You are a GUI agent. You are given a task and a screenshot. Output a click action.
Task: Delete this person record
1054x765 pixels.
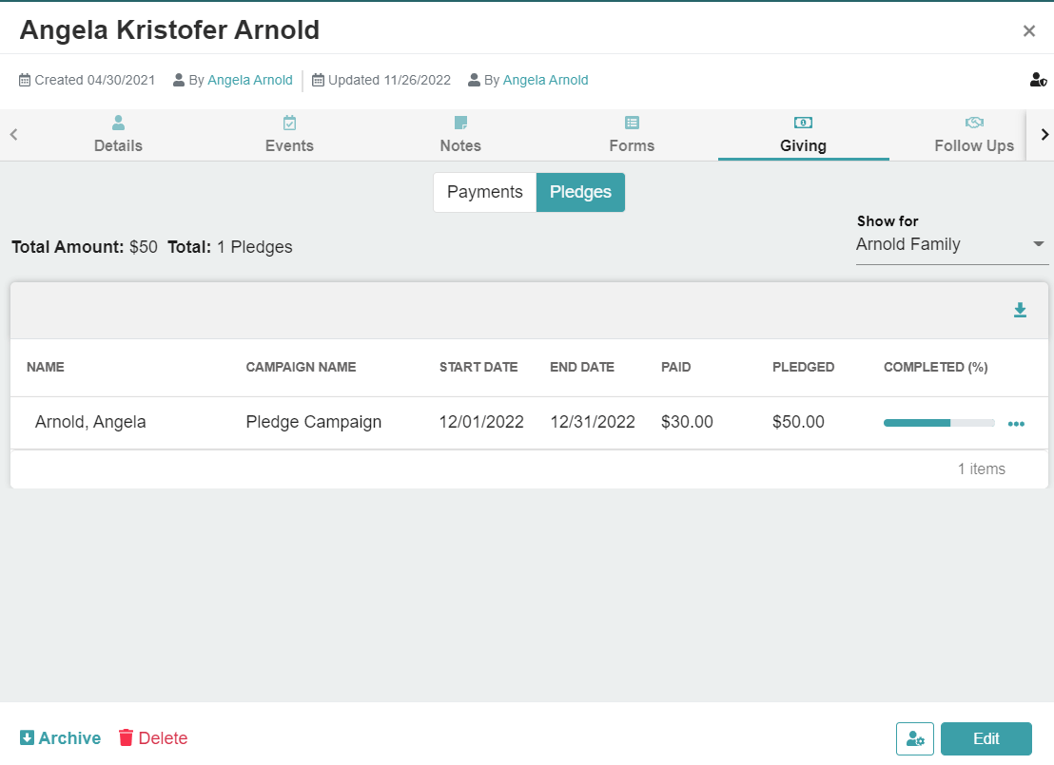[153, 738]
